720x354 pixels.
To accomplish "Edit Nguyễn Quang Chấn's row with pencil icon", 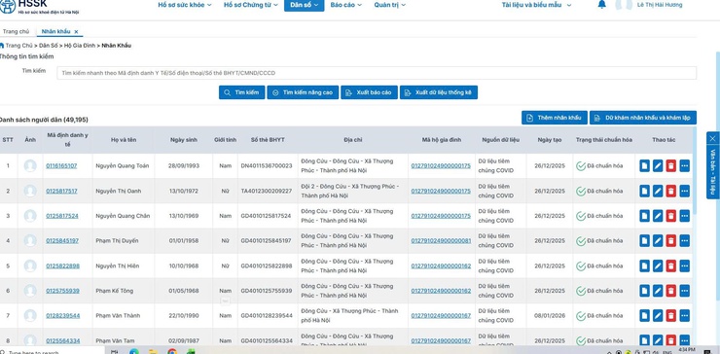I will point(658,216).
